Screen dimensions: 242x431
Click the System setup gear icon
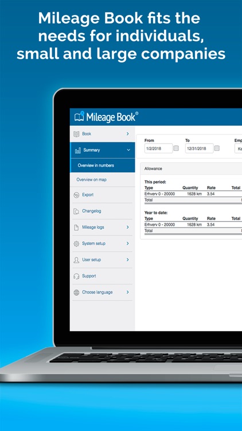tap(76, 244)
